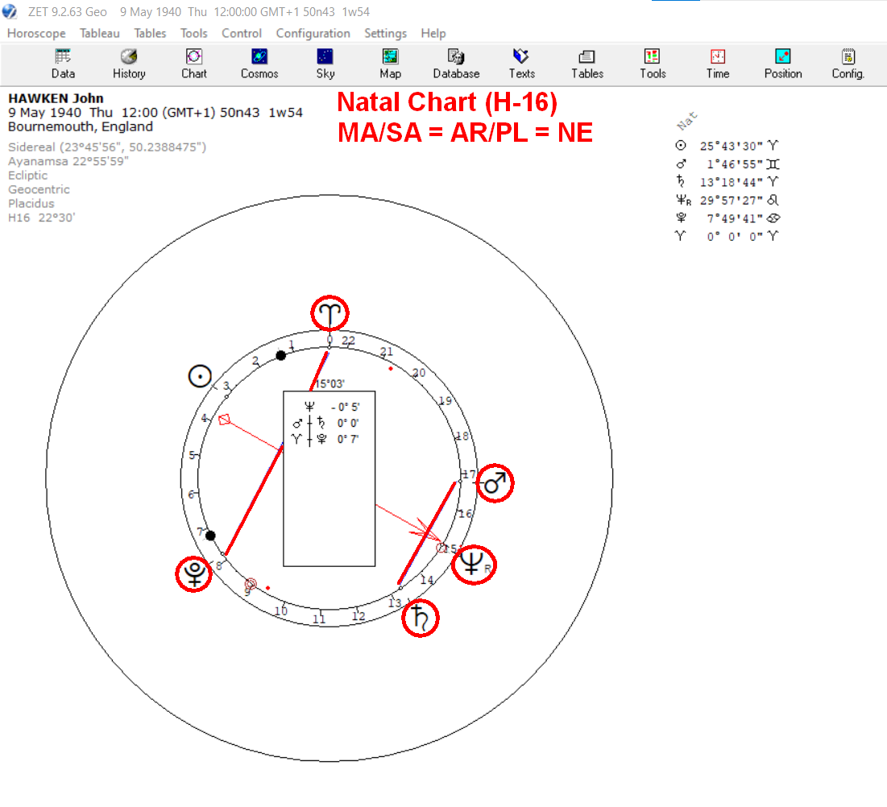The height and width of the screenshot is (807, 887).
Task: Open the Map toolbar icon
Action: point(390,64)
